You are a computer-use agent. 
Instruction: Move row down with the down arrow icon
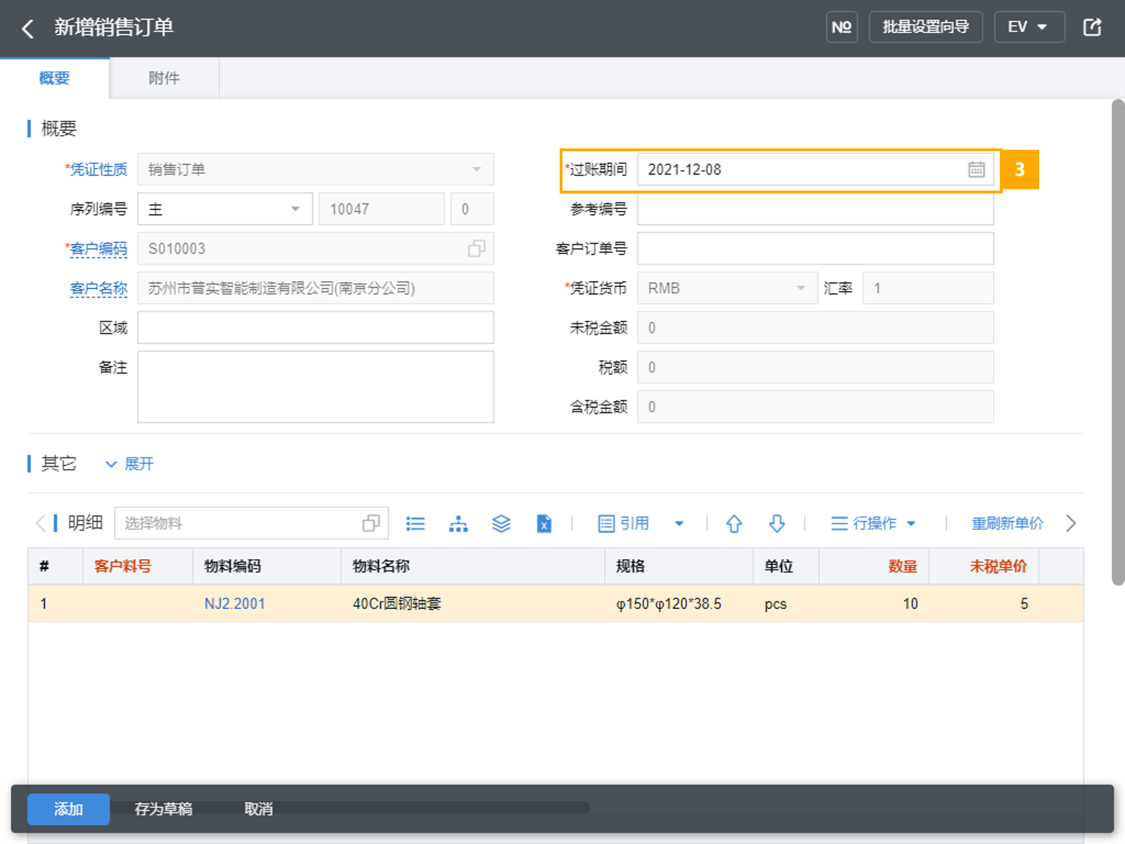(x=777, y=523)
